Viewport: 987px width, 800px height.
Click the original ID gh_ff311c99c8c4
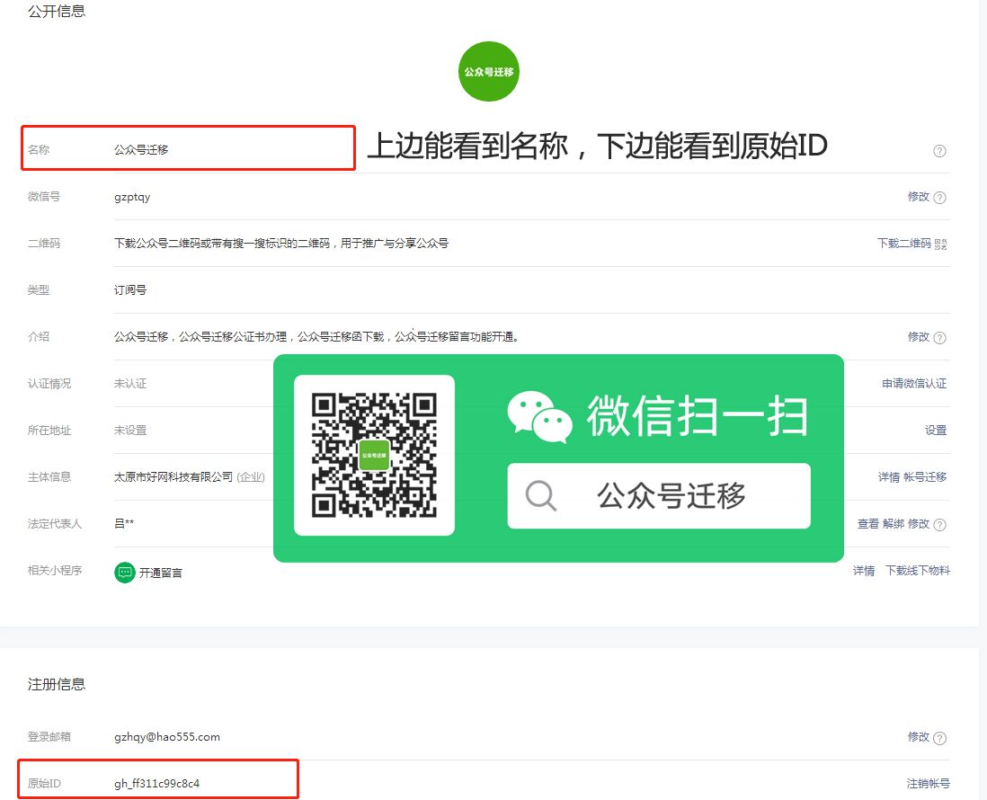pyautogui.click(x=156, y=784)
